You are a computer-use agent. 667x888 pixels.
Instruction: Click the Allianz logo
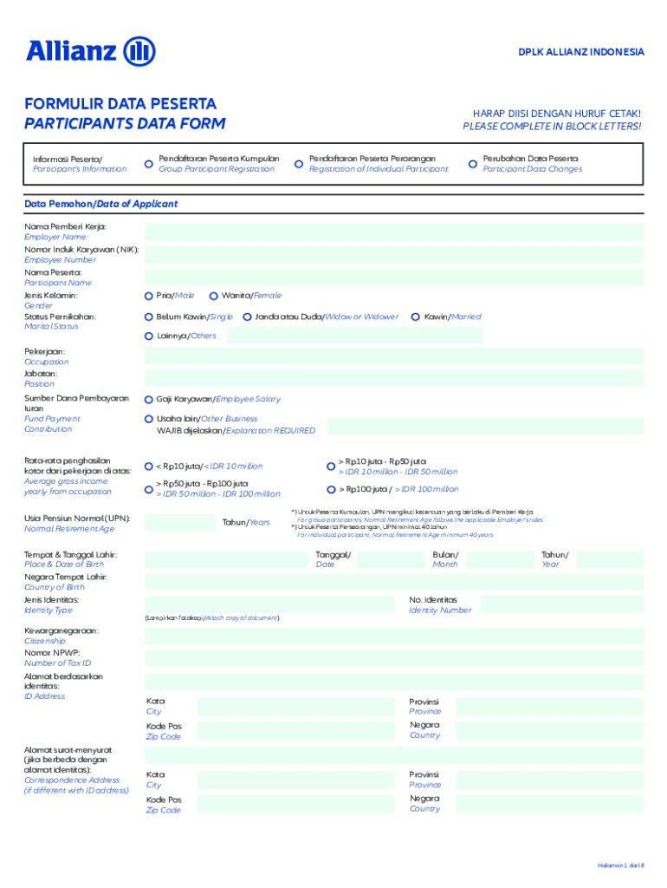coord(90,51)
